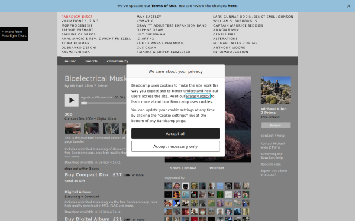Choose Accept necessary only
Viewport: 355px width, 221px height.
tap(176, 147)
